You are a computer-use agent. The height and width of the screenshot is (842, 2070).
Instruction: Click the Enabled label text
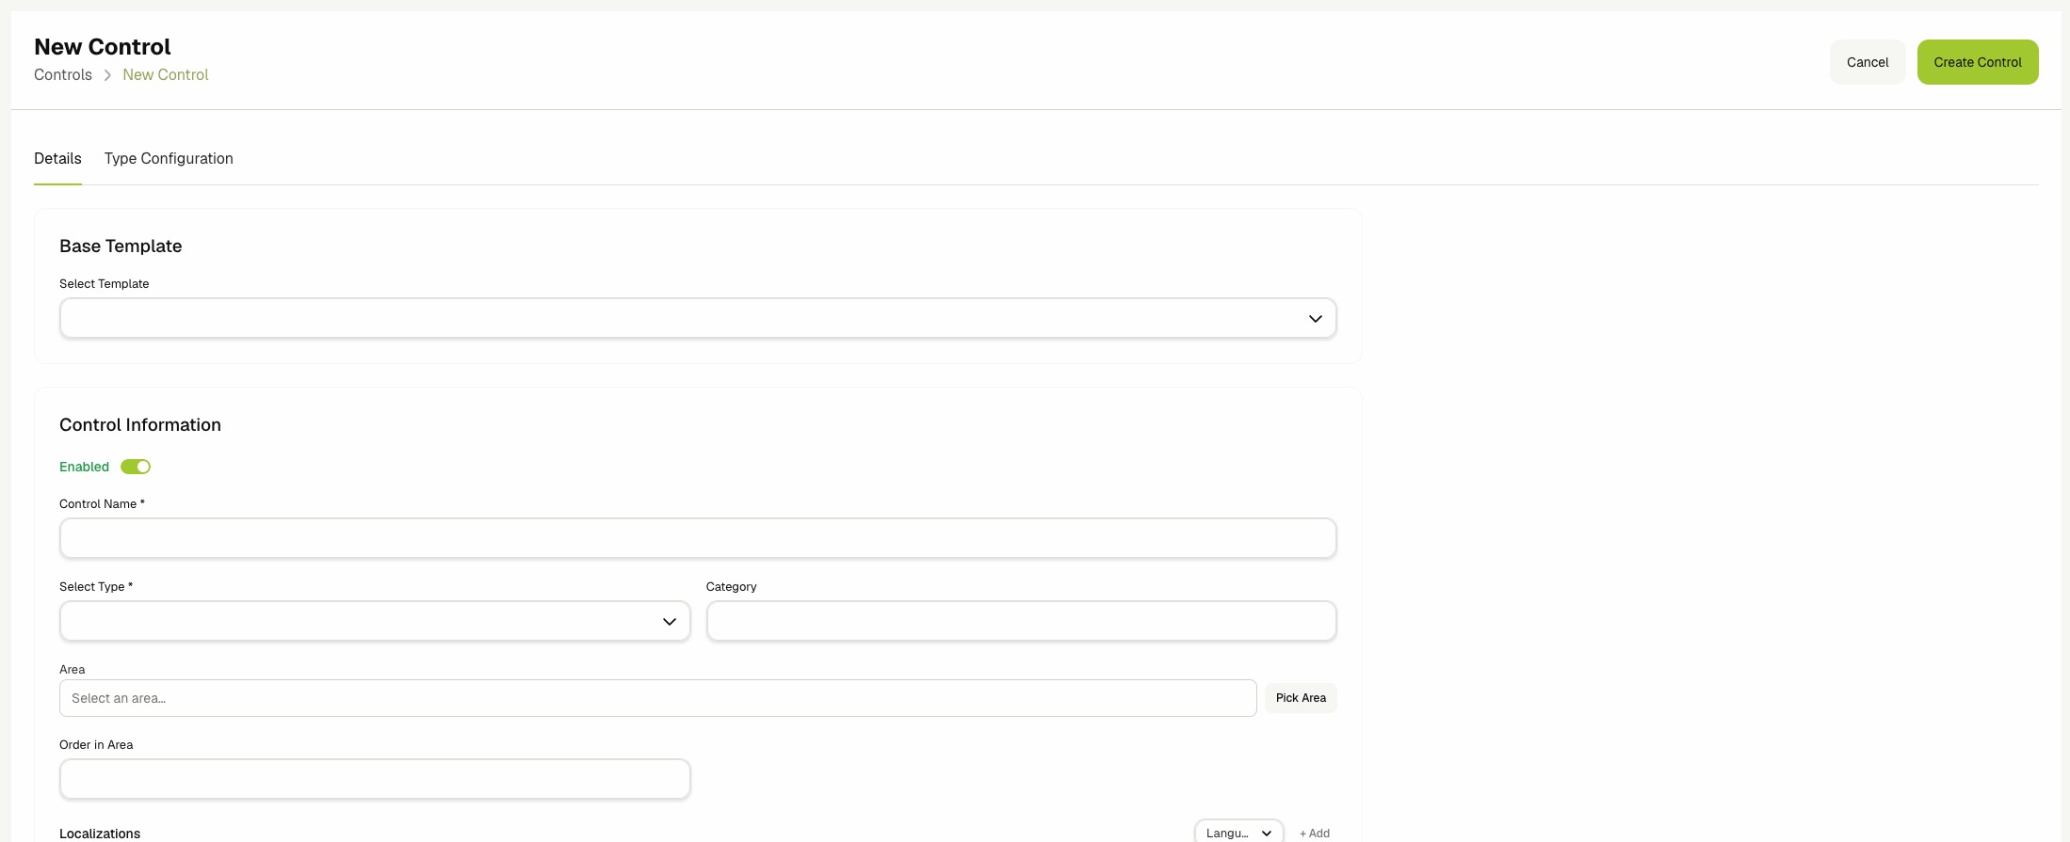click(x=84, y=467)
